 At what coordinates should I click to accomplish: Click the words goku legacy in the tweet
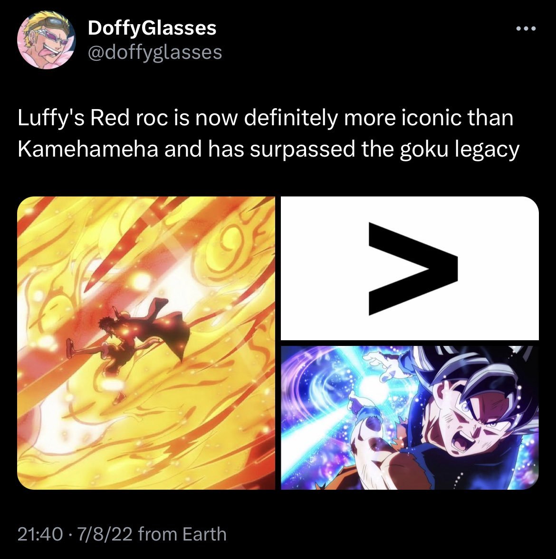click(460, 149)
